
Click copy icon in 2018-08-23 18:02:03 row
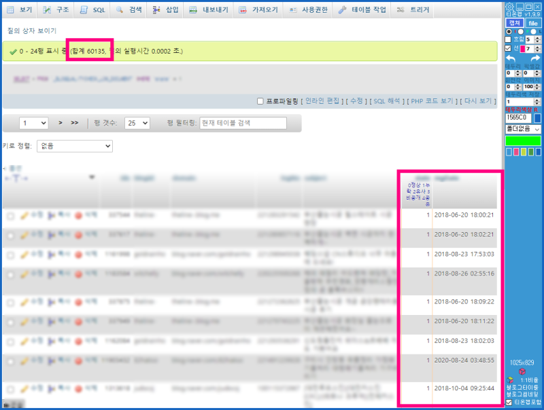coord(52,341)
